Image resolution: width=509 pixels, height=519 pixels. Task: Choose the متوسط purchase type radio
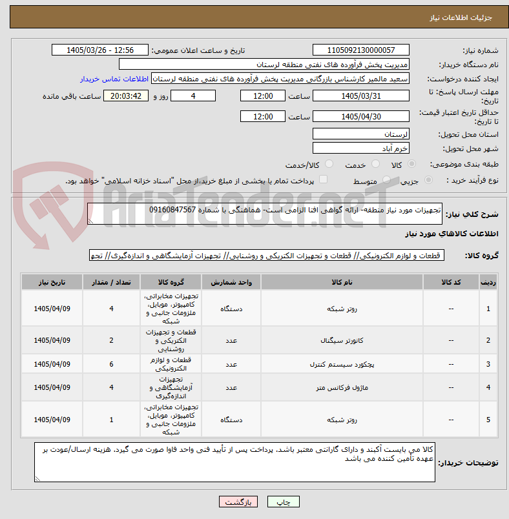coord(386,179)
